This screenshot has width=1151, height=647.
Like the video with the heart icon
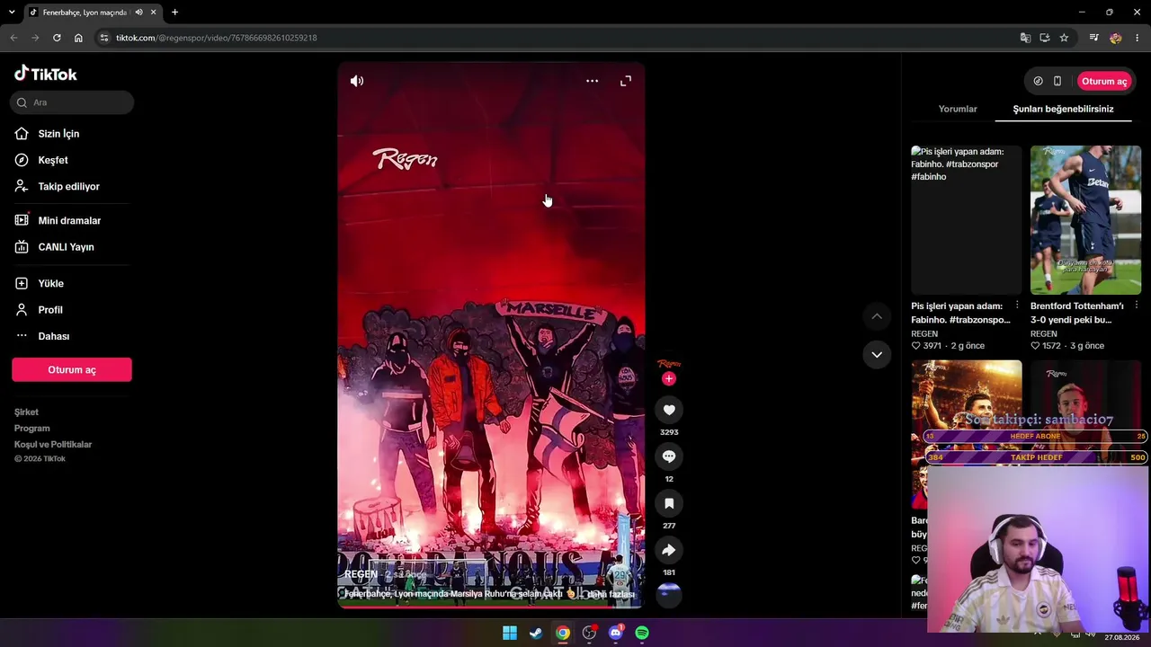[669, 410]
